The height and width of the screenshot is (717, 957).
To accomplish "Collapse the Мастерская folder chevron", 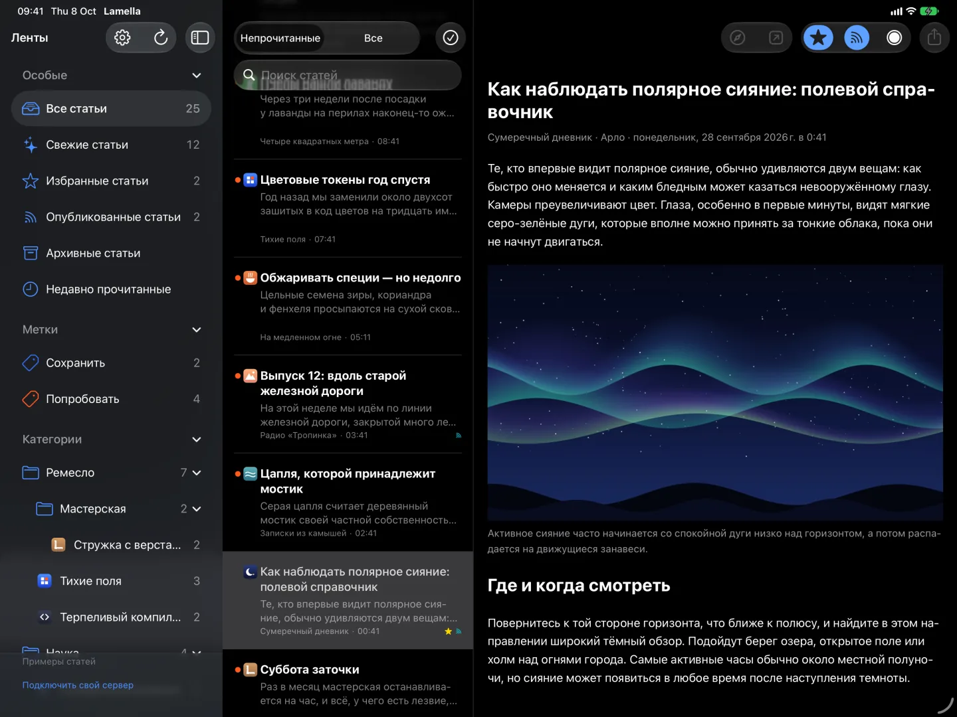I will point(197,509).
